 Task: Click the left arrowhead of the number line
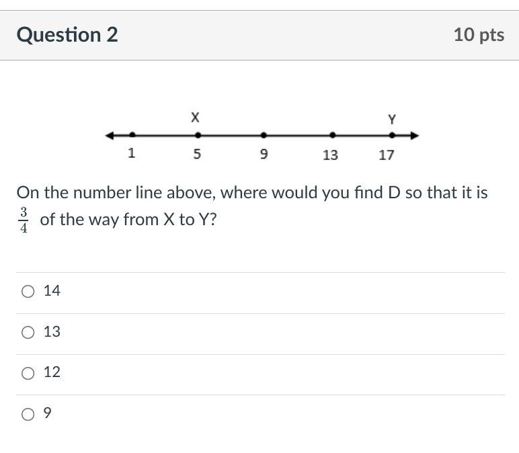(110, 136)
